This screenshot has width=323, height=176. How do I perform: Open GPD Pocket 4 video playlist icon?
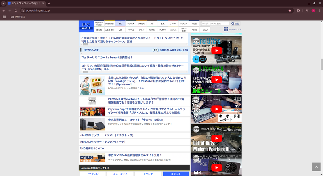(x=229, y=70)
